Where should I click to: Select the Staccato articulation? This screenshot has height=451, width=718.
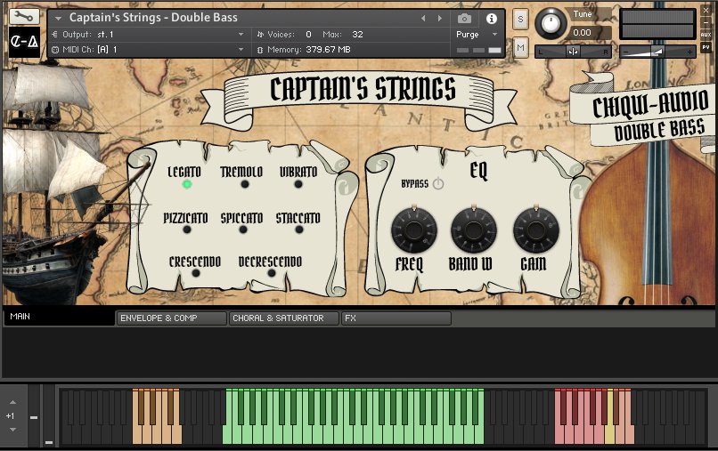[298, 230]
